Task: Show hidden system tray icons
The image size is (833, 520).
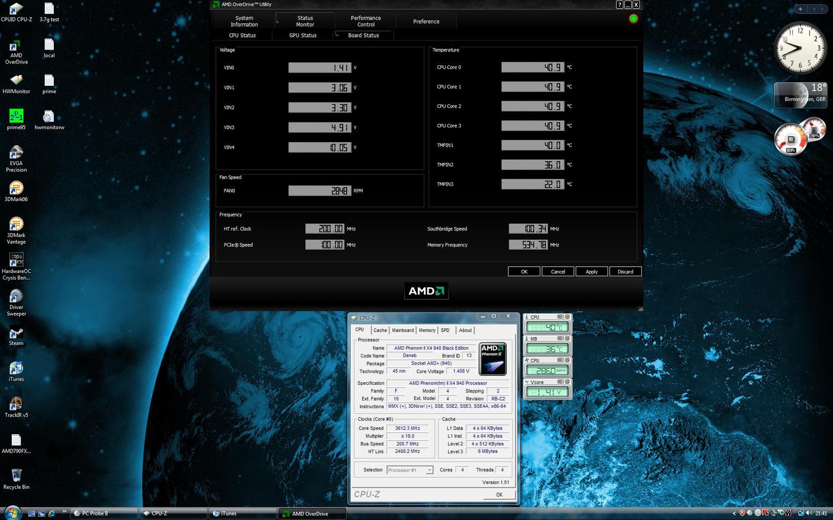Action: click(x=735, y=513)
